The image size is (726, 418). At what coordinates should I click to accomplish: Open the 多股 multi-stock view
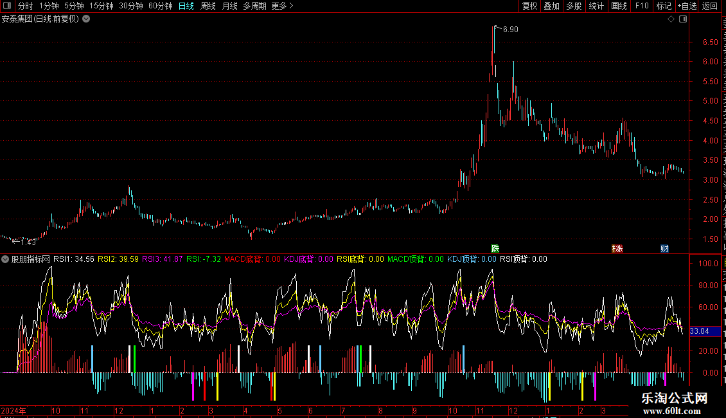(x=574, y=6)
